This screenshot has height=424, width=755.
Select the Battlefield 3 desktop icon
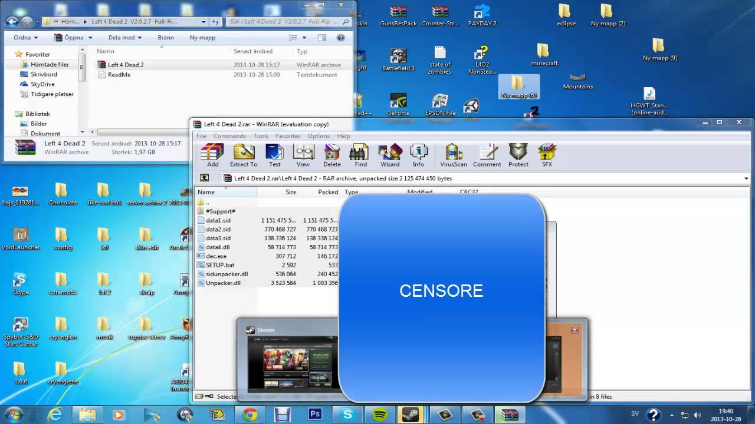pos(398,60)
